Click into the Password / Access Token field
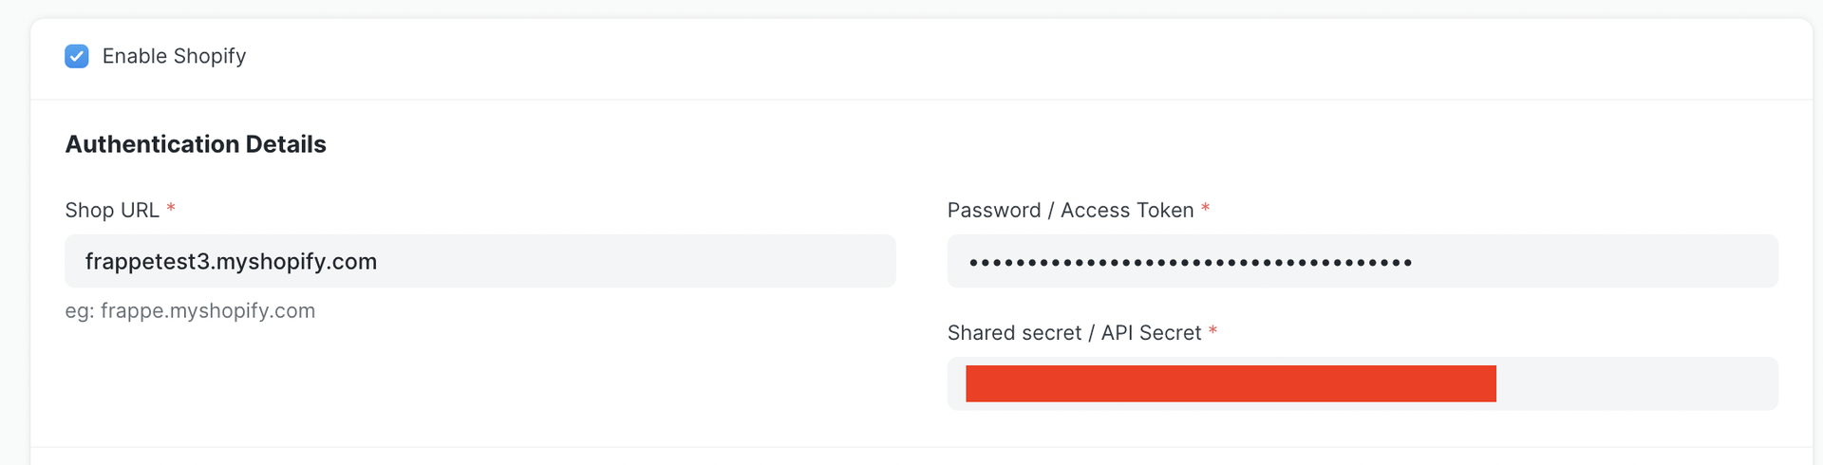This screenshot has height=465, width=1823. pos(1363,261)
